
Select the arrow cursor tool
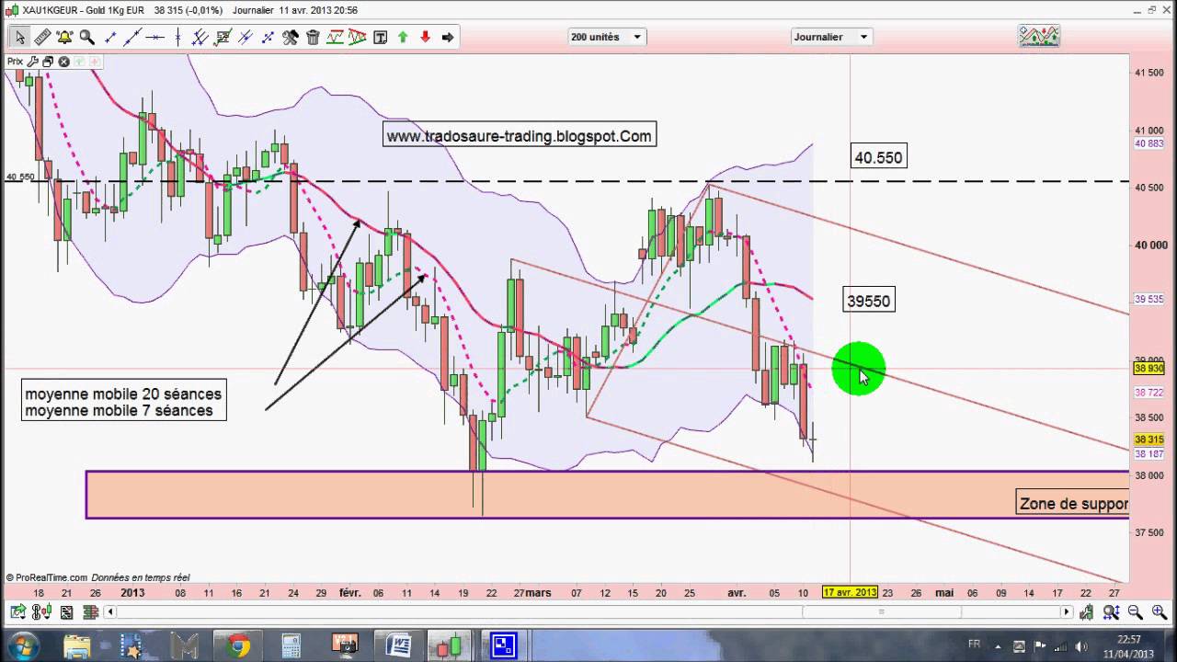pos(19,38)
